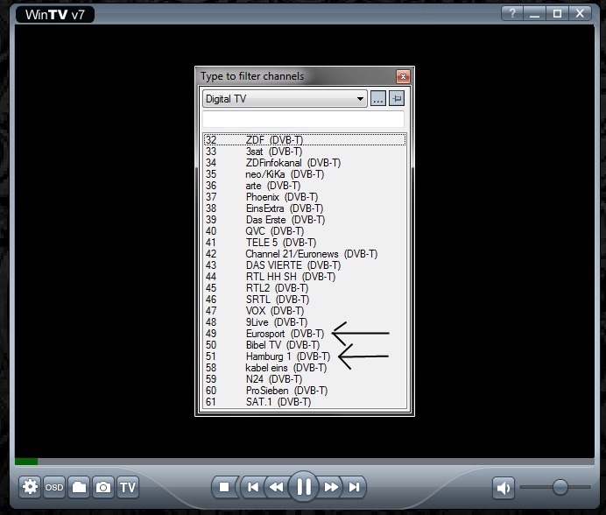Open the WinTV help question mark

(x=512, y=13)
